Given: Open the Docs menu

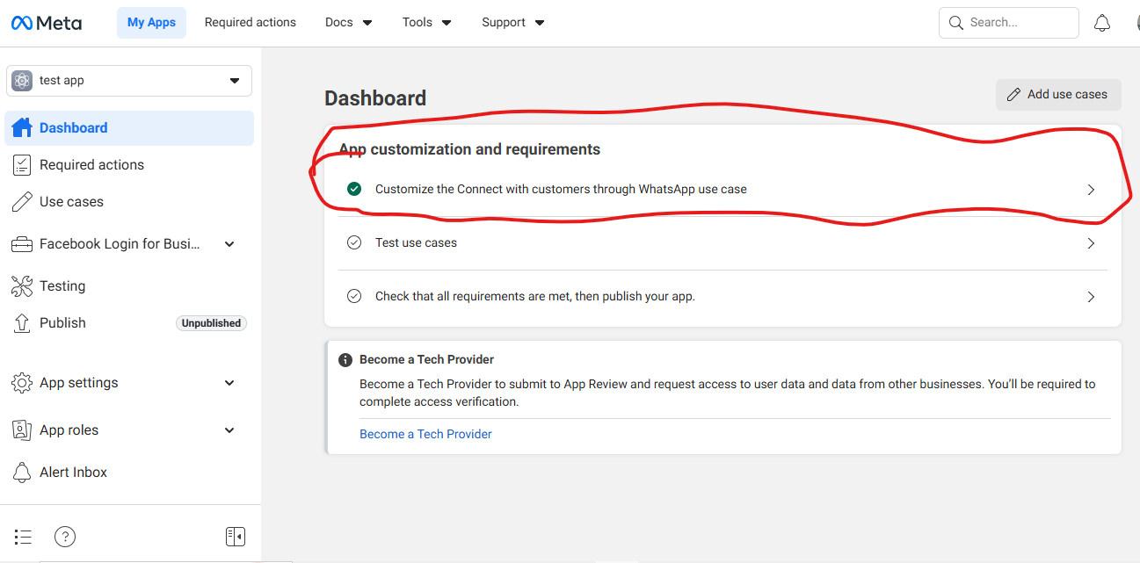Looking at the screenshot, I should [348, 22].
